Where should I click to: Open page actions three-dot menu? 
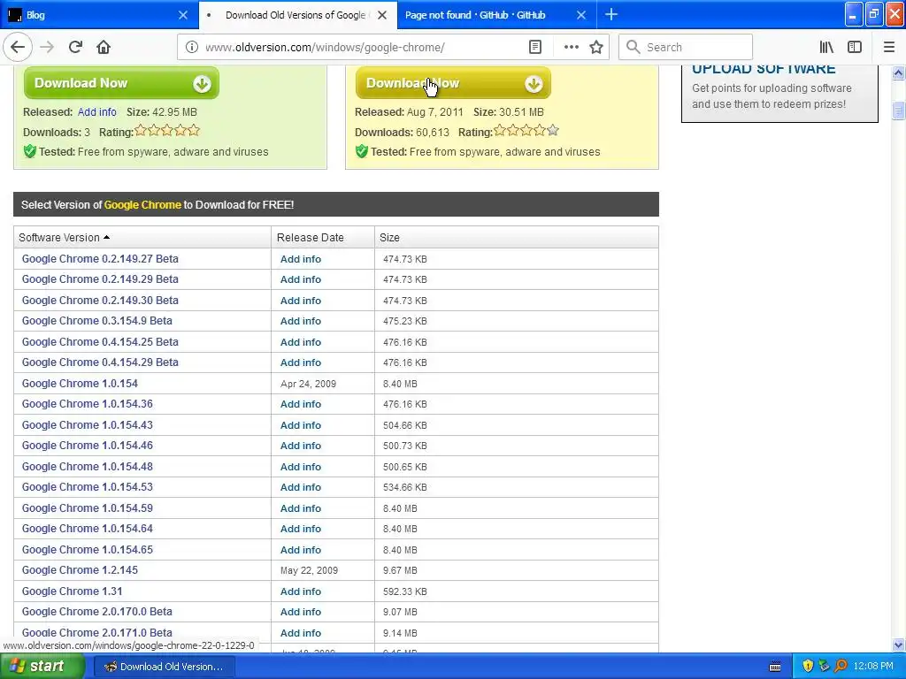click(x=571, y=48)
